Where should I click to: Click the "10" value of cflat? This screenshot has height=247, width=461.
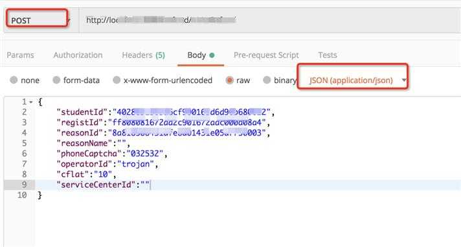point(103,174)
